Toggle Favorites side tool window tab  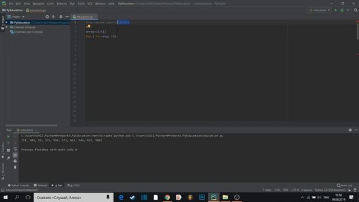[3, 150]
